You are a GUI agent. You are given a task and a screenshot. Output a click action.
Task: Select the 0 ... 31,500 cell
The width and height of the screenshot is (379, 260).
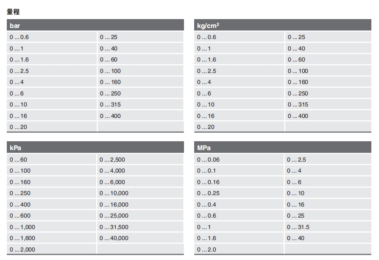pos(114,227)
